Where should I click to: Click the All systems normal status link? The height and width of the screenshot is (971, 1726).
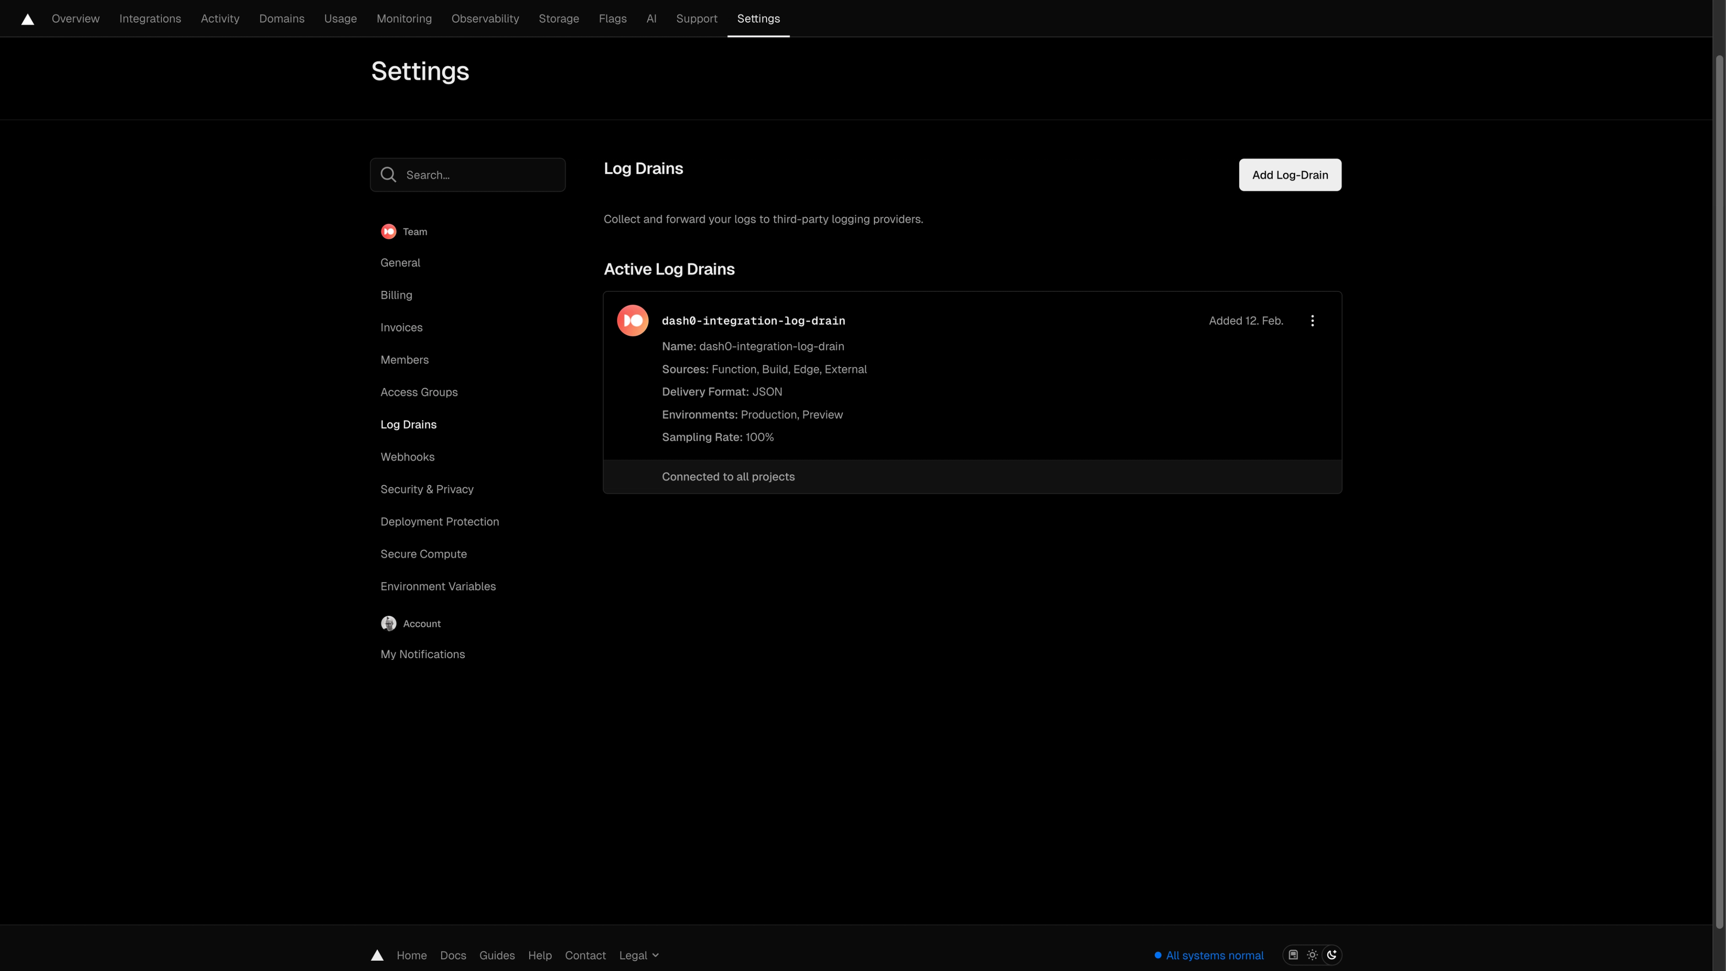click(1214, 955)
